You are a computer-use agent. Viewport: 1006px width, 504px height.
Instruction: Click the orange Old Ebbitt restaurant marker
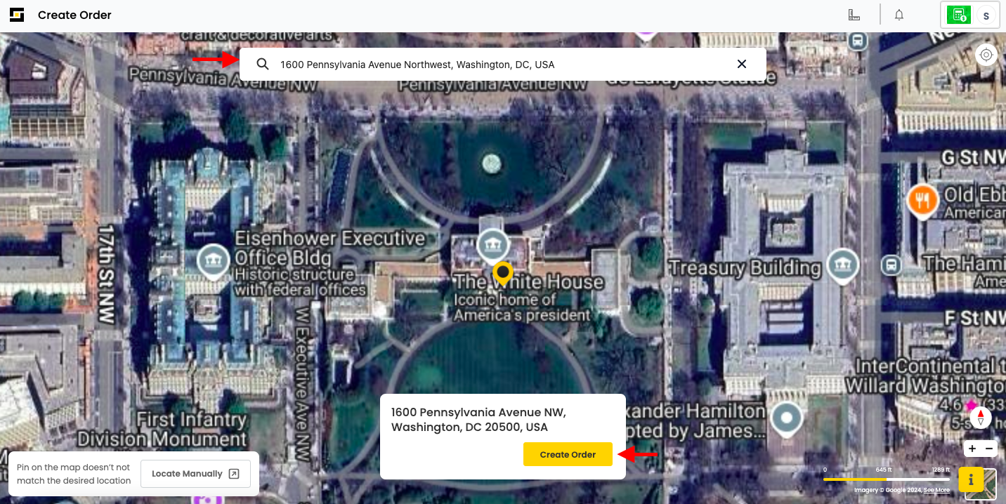coord(922,201)
